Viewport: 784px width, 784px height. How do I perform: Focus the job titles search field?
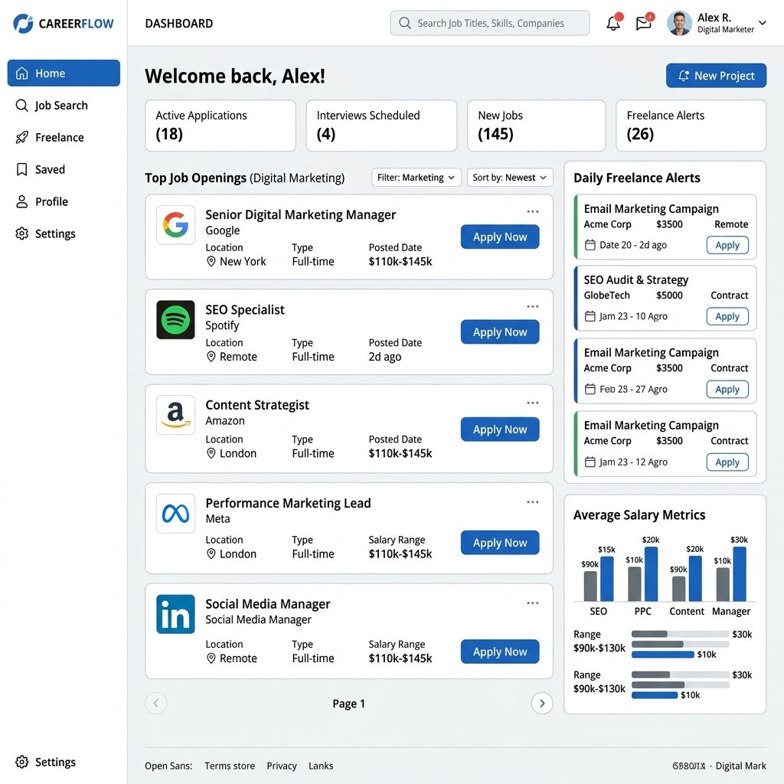click(x=489, y=23)
